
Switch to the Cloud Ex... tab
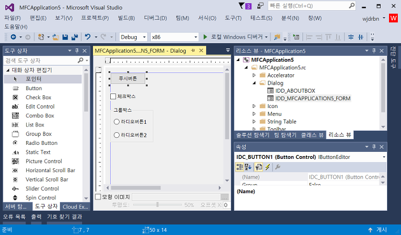coord(75,206)
